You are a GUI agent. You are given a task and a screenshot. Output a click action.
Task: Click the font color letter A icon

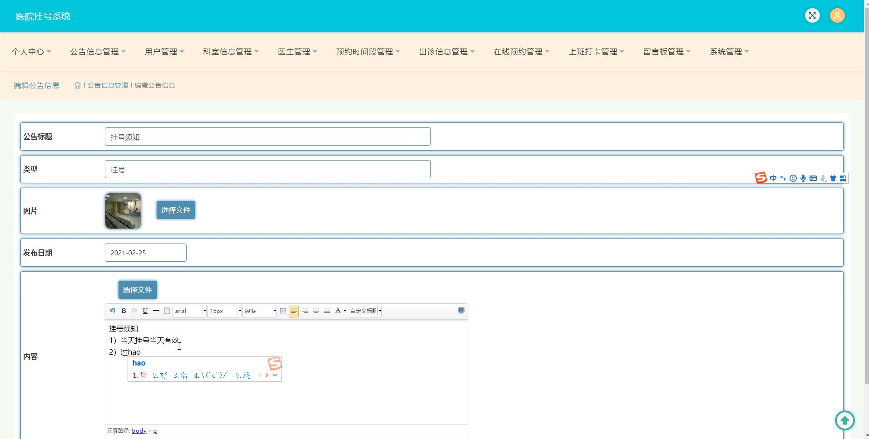click(x=338, y=311)
